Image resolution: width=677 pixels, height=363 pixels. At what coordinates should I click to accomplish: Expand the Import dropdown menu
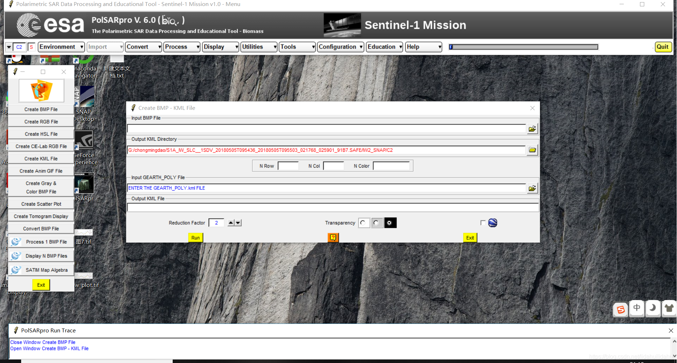105,47
